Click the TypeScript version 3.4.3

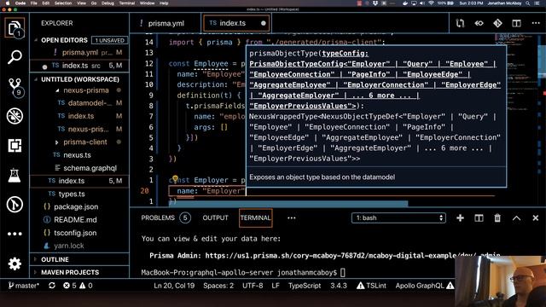click(x=339, y=286)
